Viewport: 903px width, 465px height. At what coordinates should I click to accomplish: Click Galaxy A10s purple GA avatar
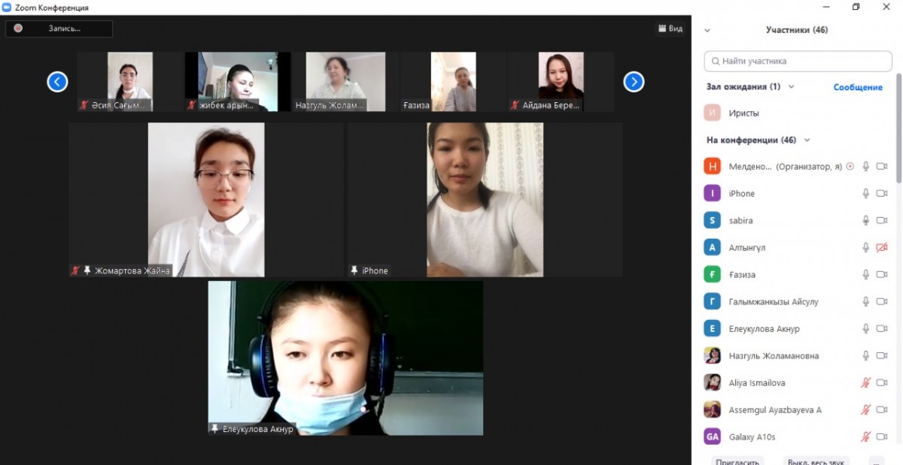[712, 436]
